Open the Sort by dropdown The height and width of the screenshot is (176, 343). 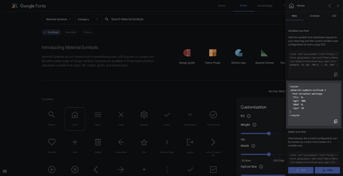click(277, 91)
